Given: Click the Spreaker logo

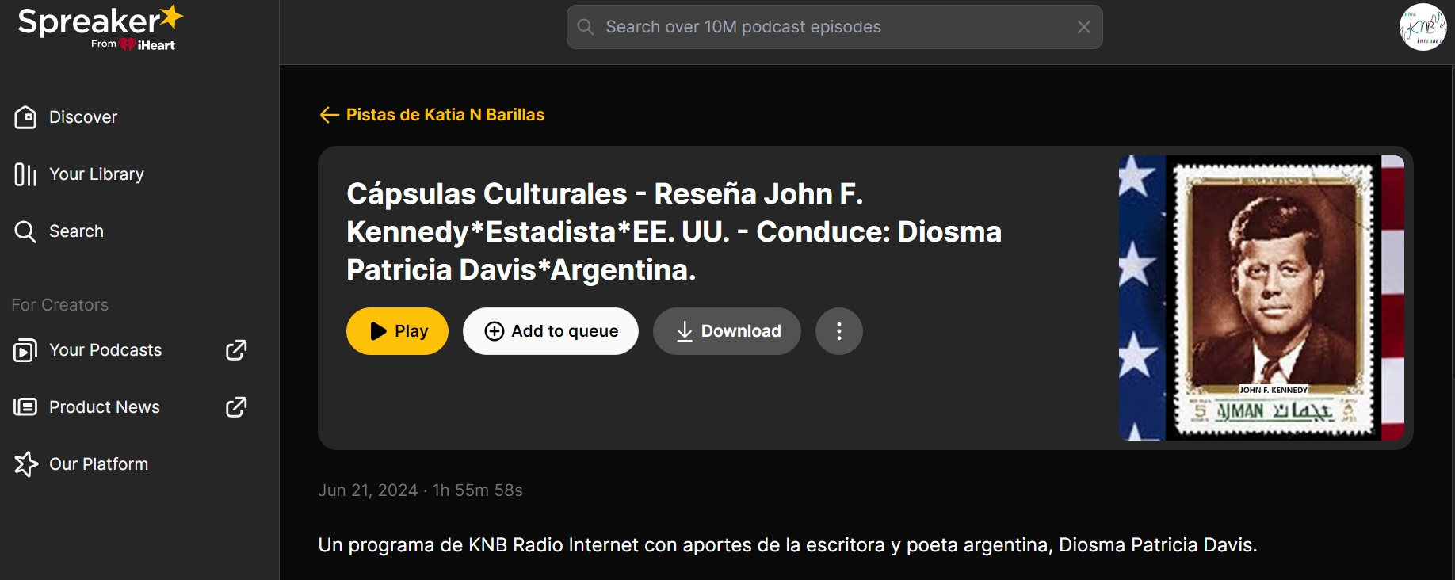Looking at the screenshot, I should (x=101, y=27).
